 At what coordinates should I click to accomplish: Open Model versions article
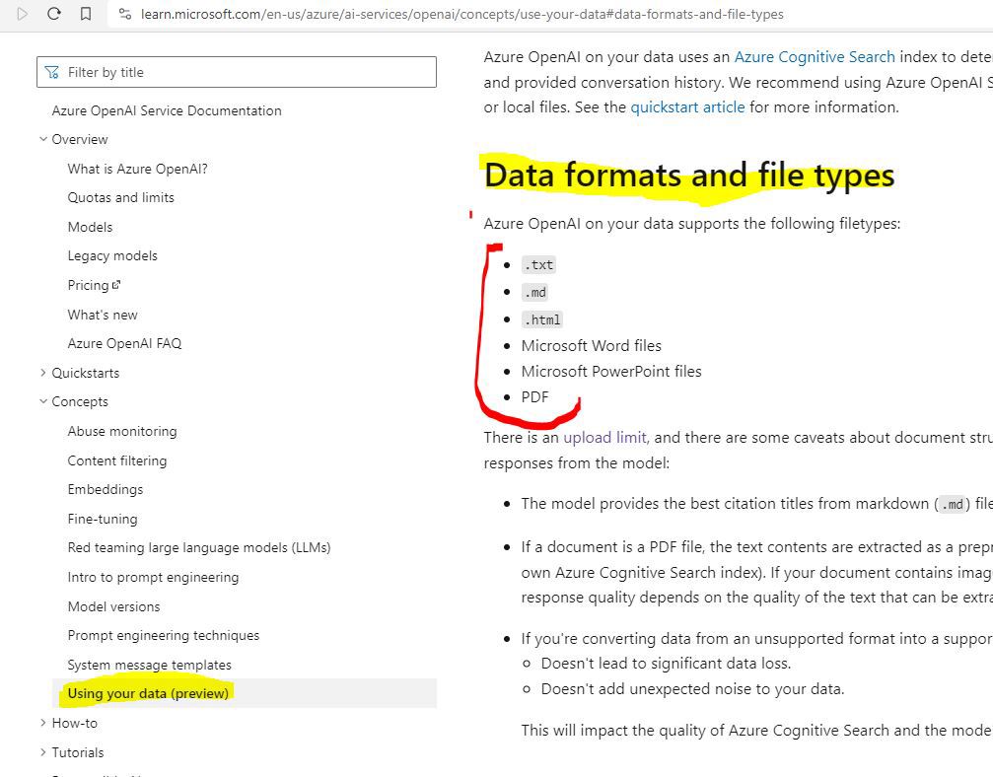click(x=114, y=606)
